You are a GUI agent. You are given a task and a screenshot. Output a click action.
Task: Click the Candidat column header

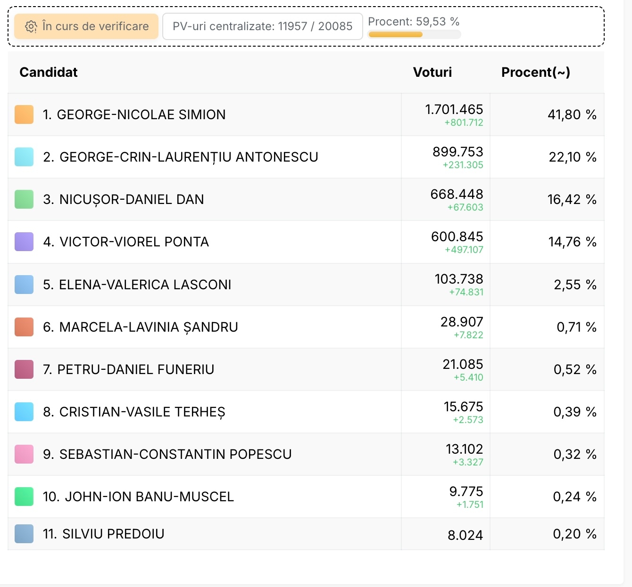point(49,72)
